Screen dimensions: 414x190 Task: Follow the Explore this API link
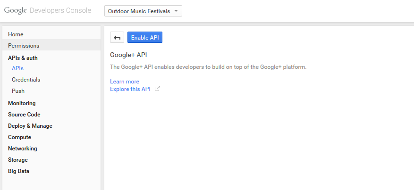[130, 89]
